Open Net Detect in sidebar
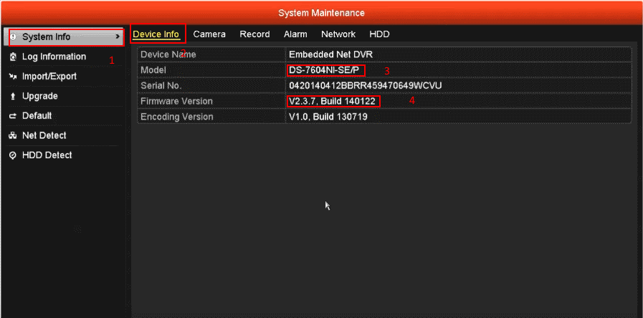The image size is (643, 318). [x=44, y=135]
